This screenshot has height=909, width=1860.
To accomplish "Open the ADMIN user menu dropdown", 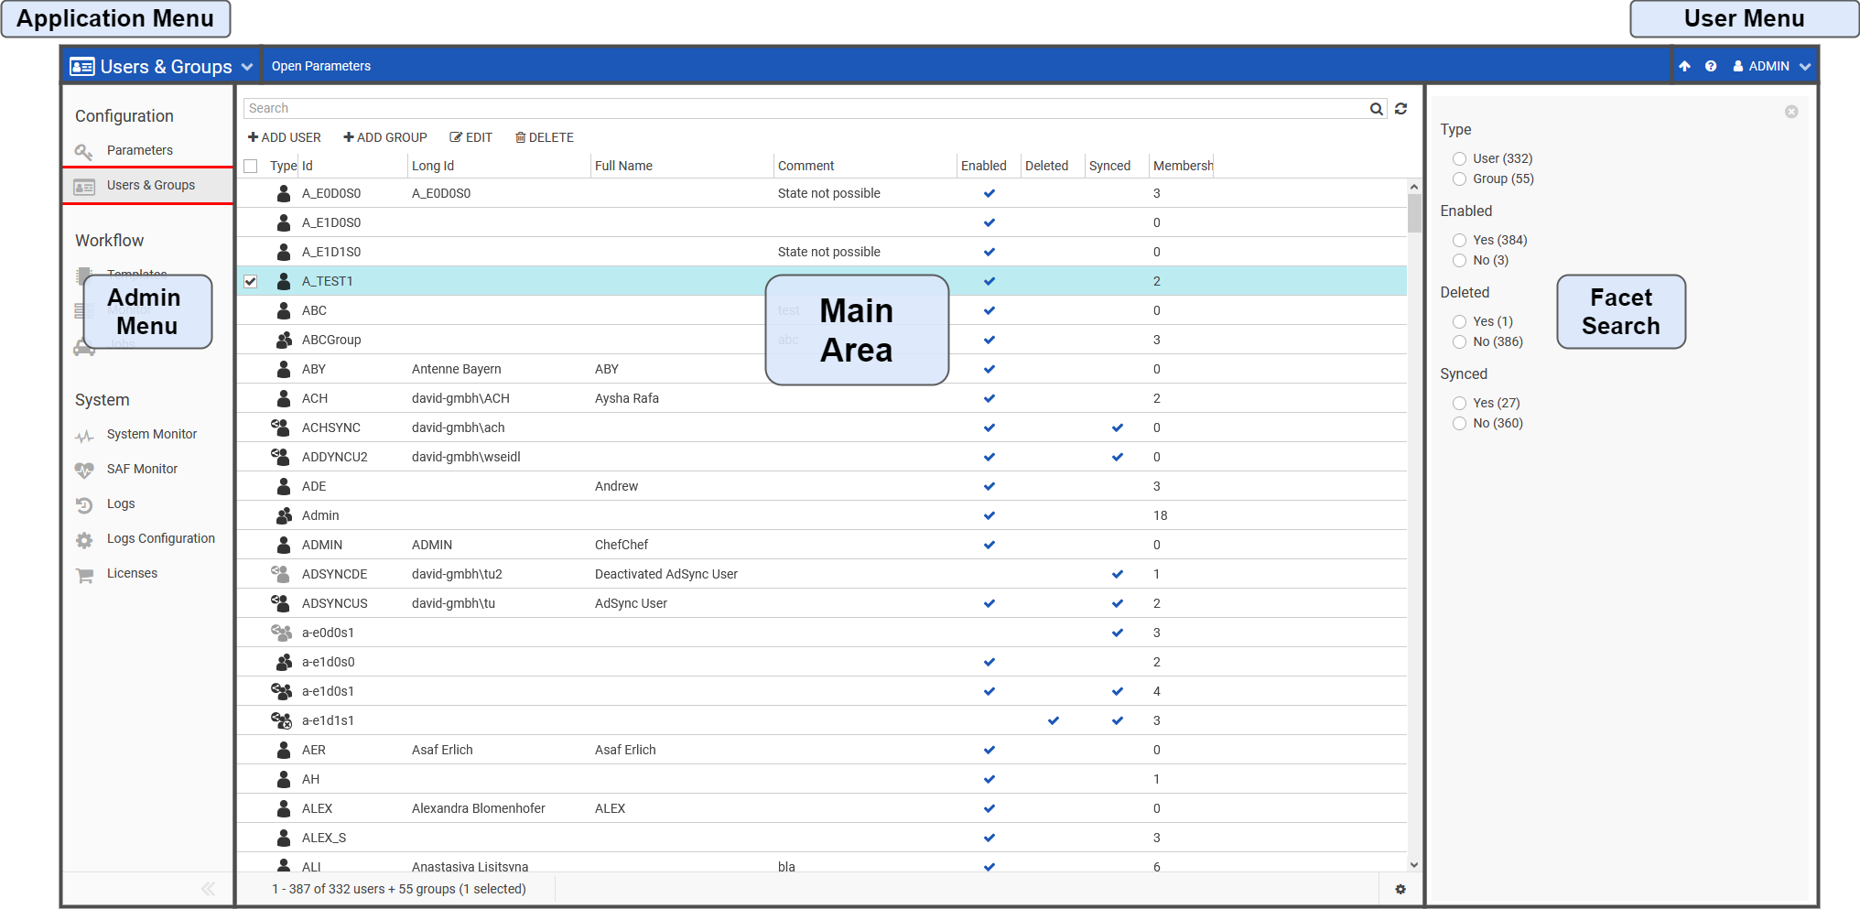I will pyautogui.click(x=1771, y=67).
